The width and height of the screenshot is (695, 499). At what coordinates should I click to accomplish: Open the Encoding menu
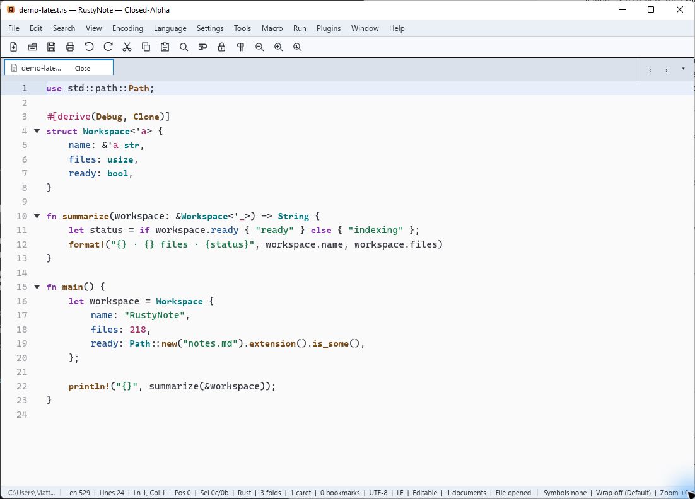[x=127, y=28]
